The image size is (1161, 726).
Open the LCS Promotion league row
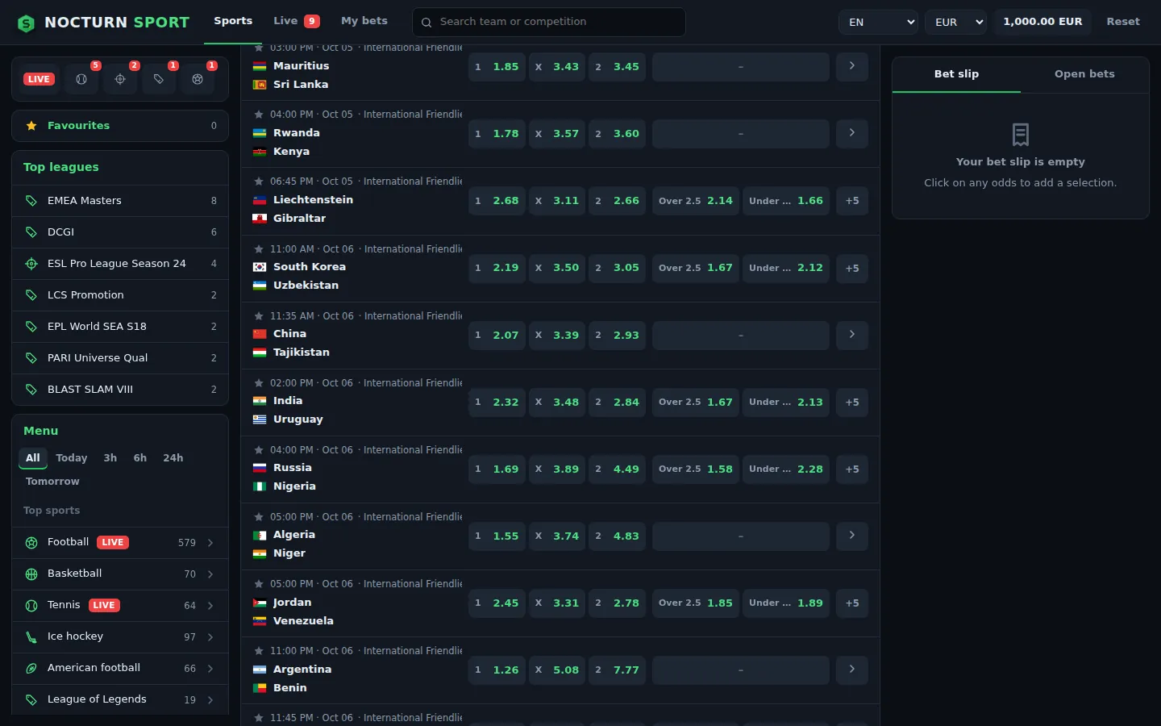point(120,295)
